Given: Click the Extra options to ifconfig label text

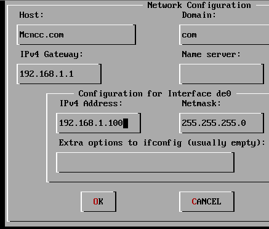Looking at the screenshot, I should coord(162,143).
